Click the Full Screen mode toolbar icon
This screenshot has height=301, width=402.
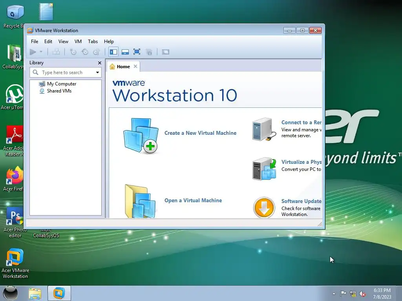point(137,52)
